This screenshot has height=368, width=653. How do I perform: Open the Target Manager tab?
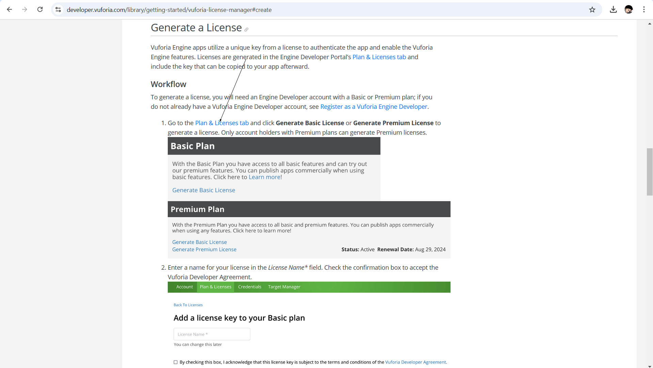[284, 287]
